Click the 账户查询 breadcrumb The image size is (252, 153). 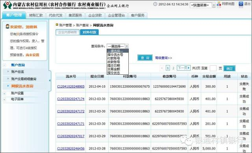pos(82,25)
